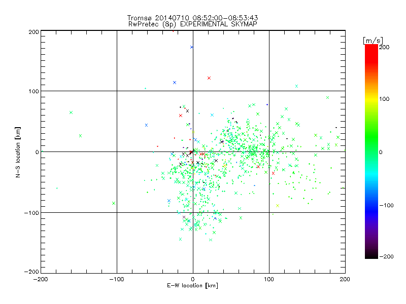Click the x-axis tick label '200'
This screenshot has height=304, width=406.
(345, 279)
